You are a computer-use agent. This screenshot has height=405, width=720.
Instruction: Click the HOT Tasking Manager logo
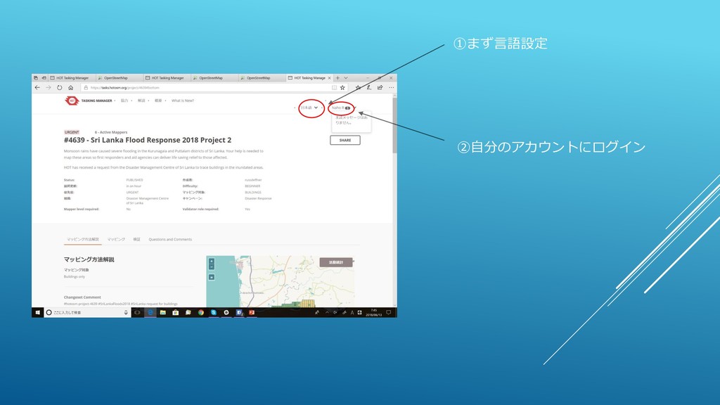pos(72,101)
